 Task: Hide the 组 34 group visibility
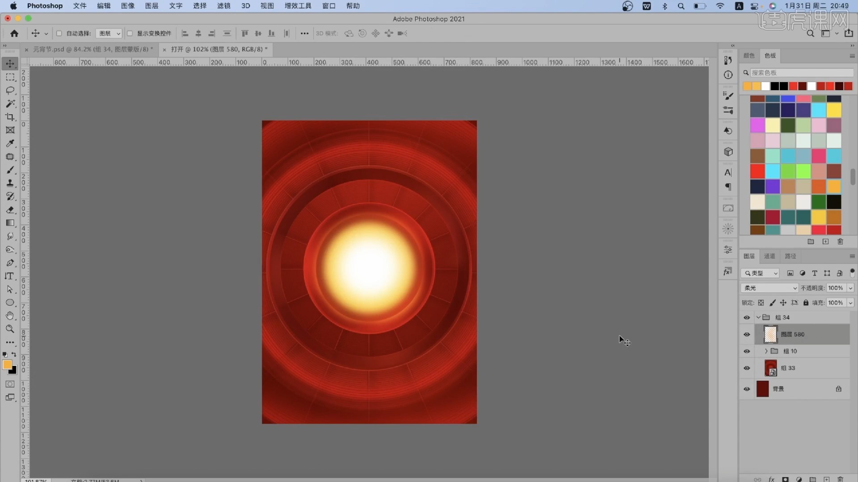pyautogui.click(x=747, y=318)
